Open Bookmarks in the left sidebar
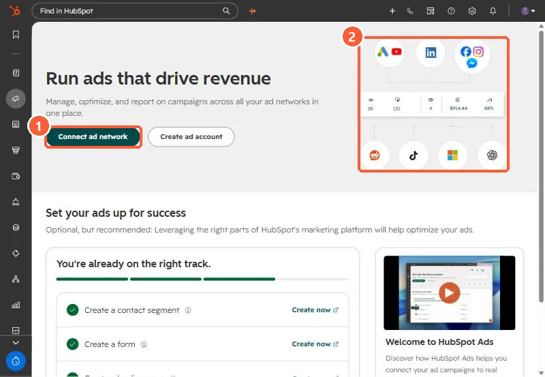The image size is (545, 377). pos(16,35)
